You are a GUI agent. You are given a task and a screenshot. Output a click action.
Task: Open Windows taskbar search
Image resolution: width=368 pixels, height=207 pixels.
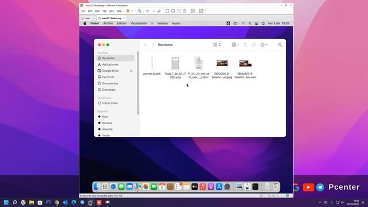tap(15, 202)
